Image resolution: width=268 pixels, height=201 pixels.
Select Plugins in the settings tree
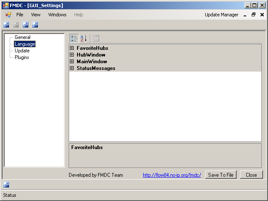tap(22, 57)
